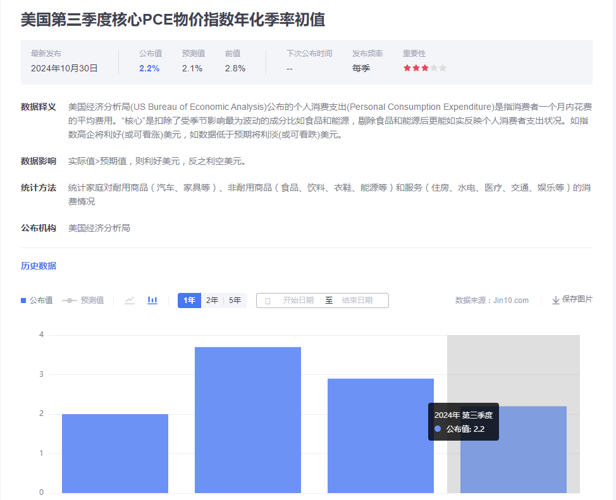Click the first red importance star

407,68
